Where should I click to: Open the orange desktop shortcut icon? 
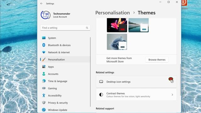tap(184, 3)
